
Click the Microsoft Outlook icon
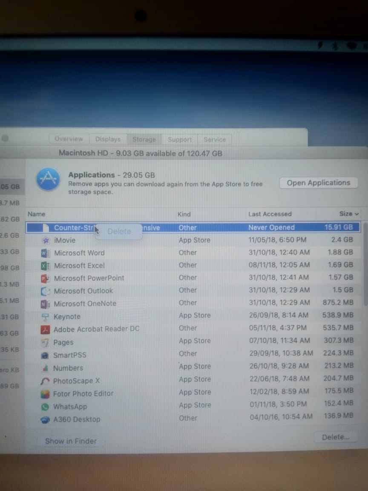click(46, 291)
